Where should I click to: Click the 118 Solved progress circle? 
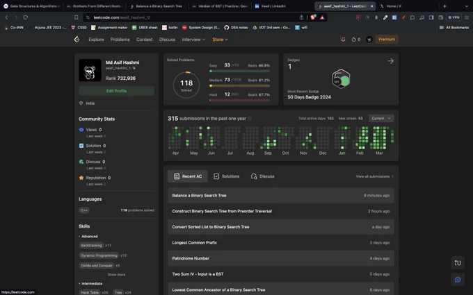186,85
